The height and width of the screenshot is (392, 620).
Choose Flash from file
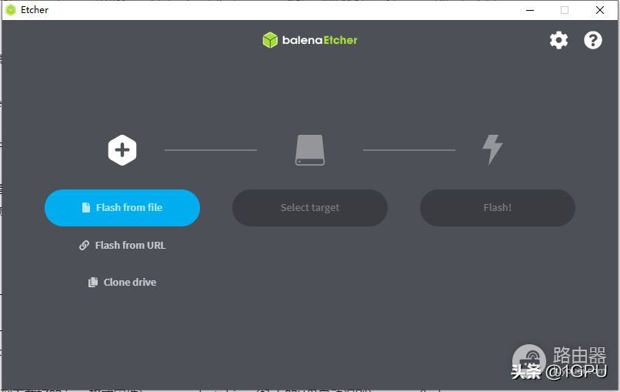tap(122, 208)
